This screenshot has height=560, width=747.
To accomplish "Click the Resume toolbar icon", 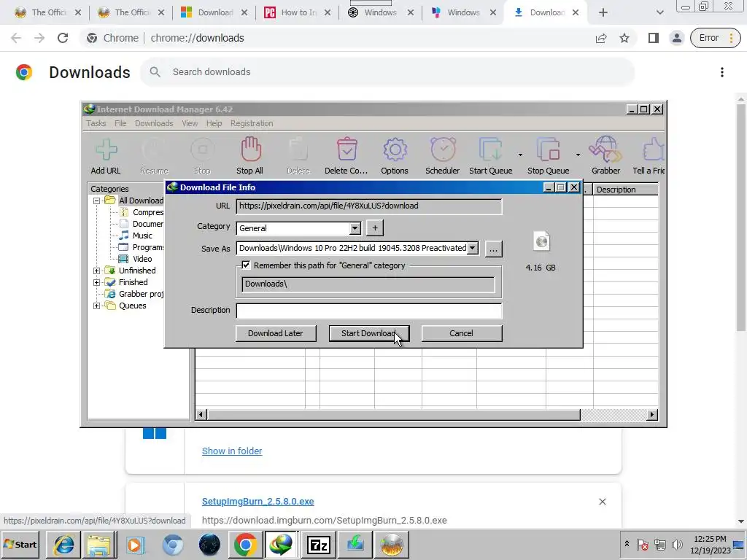I will 154,149.
